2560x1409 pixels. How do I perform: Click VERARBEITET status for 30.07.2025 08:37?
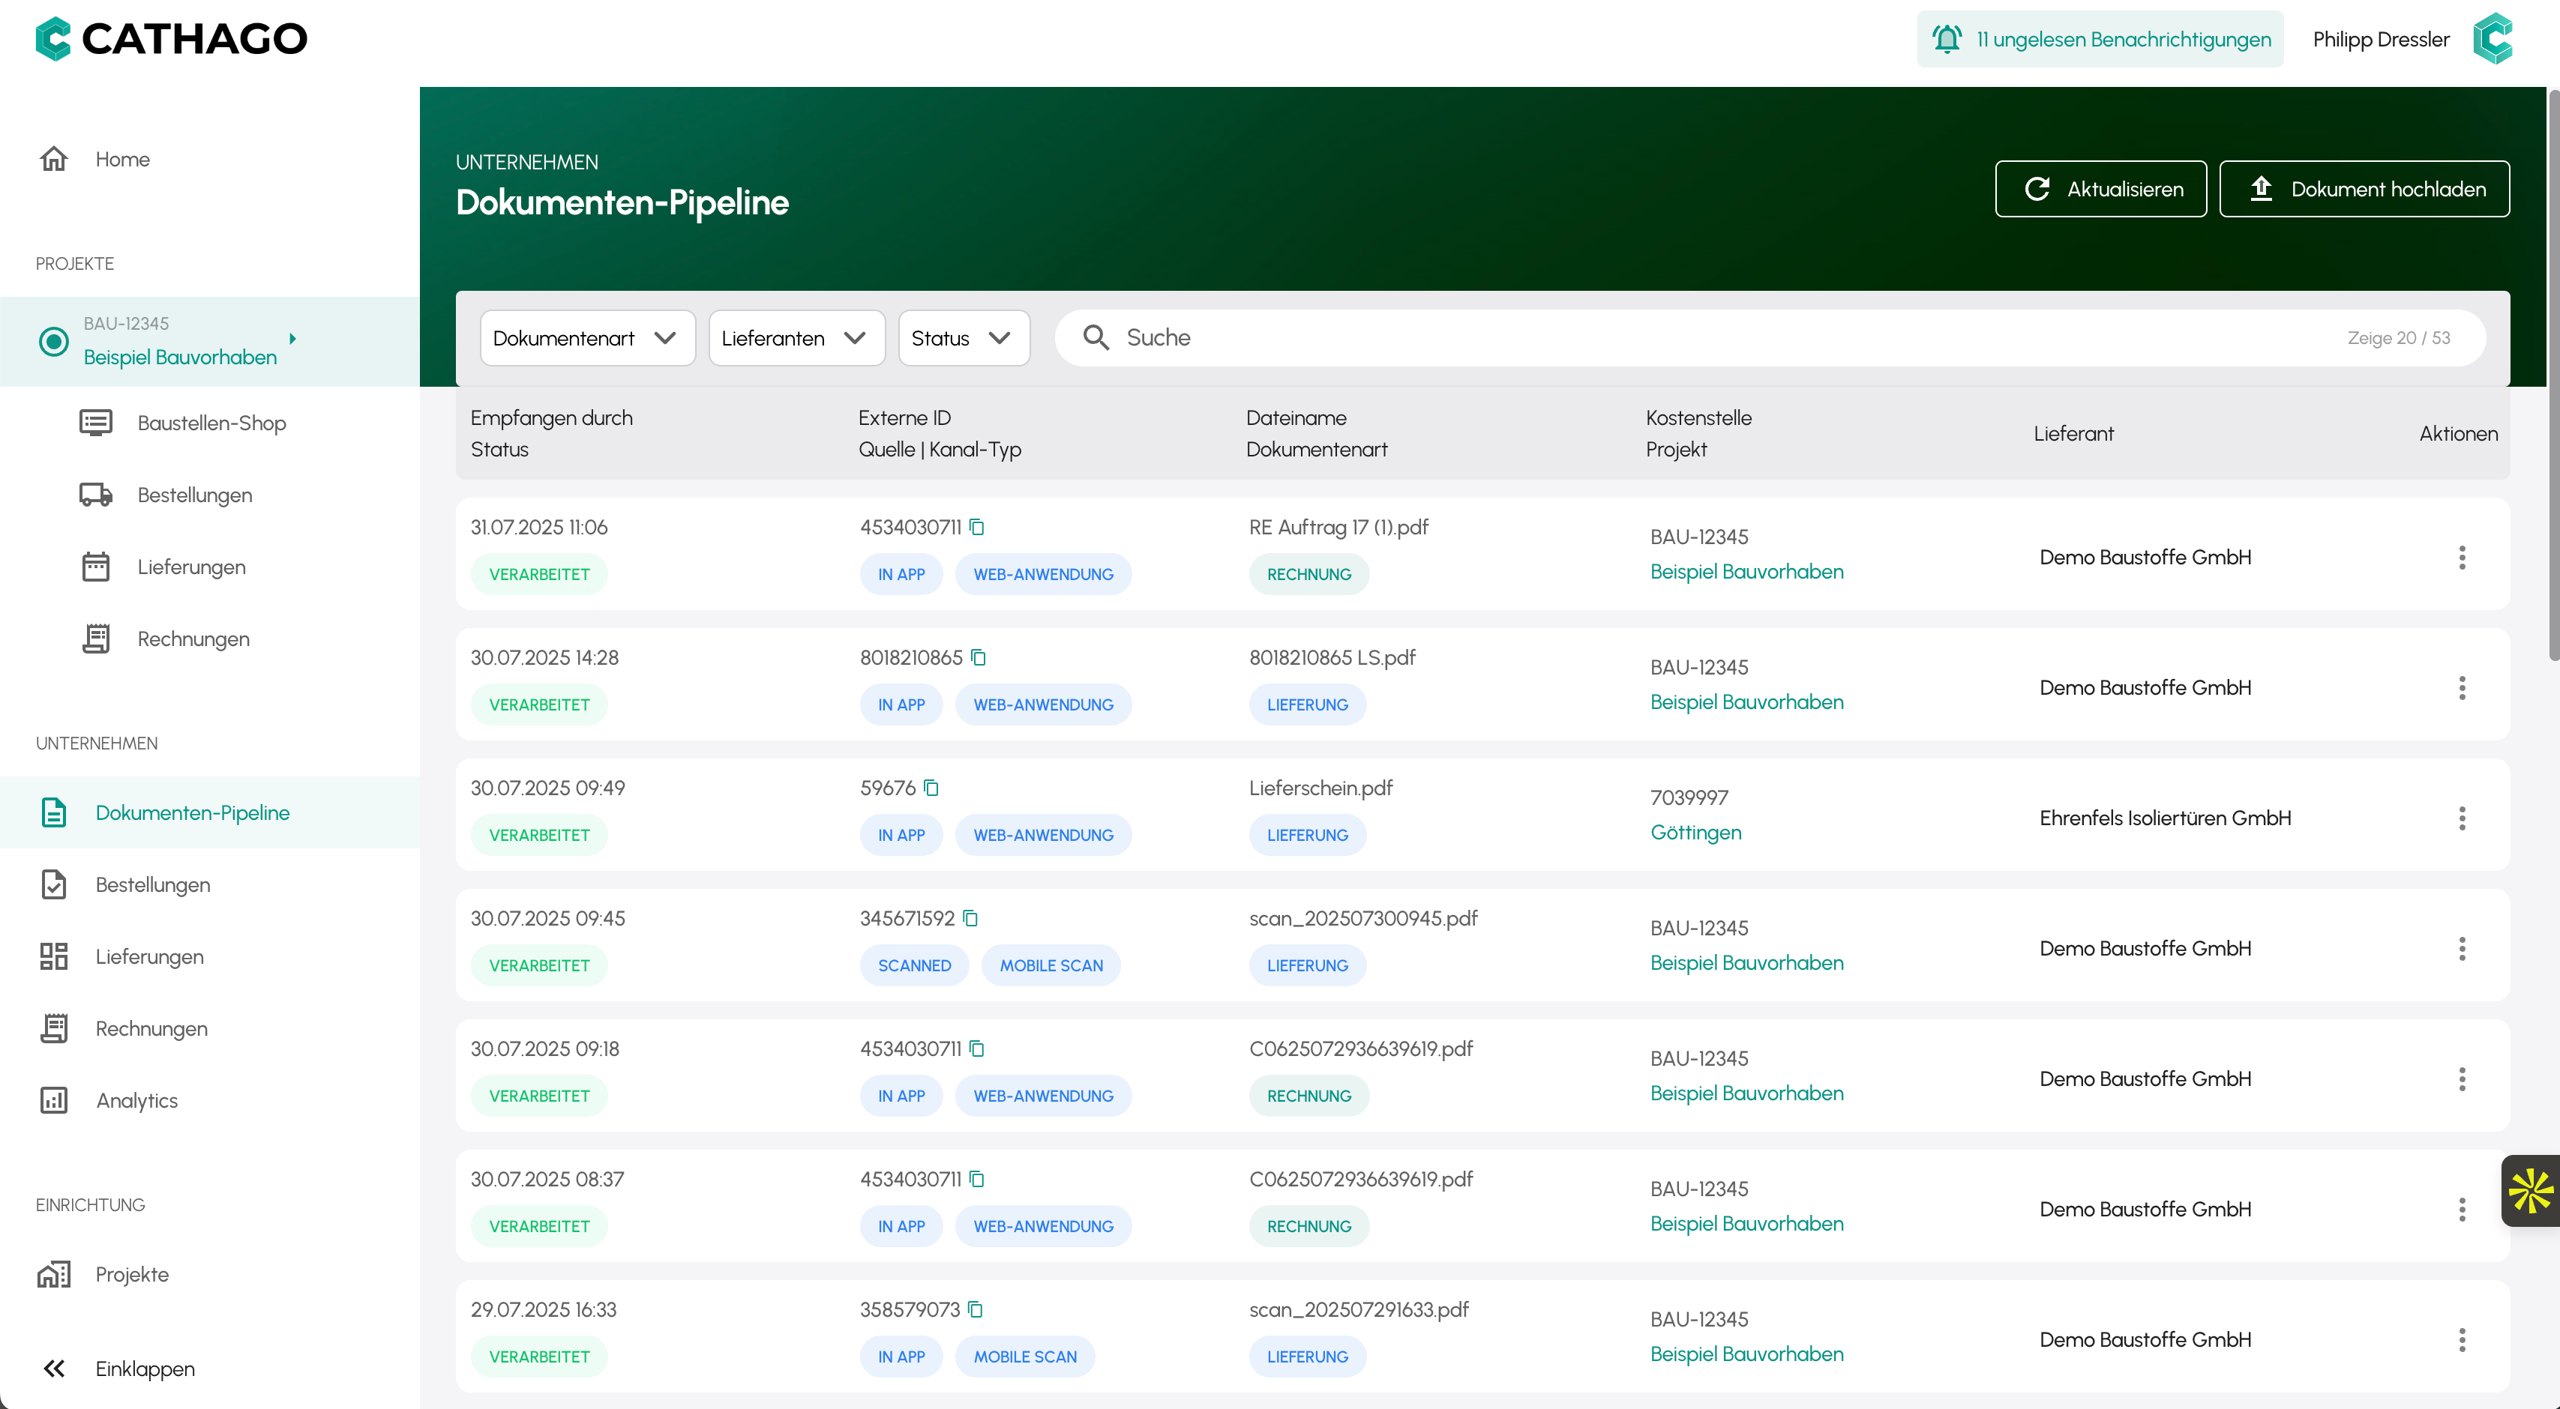(538, 1226)
